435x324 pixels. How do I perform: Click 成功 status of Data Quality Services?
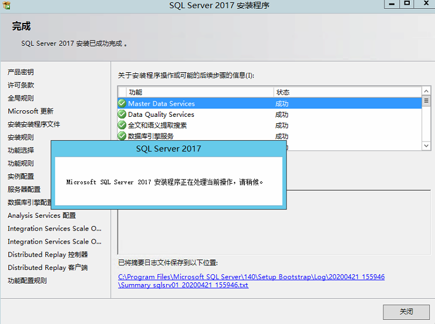coord(282,114)
